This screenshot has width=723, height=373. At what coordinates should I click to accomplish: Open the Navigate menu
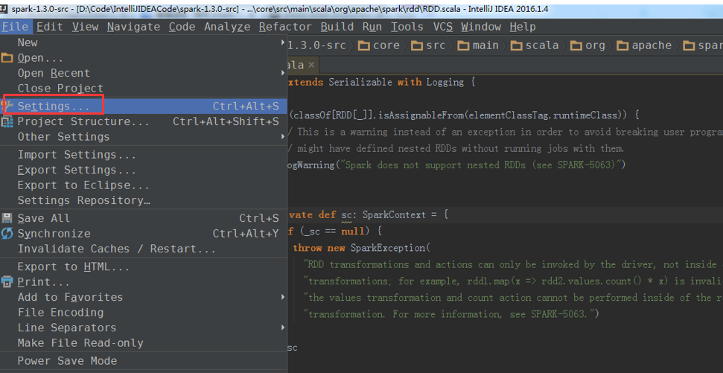[134, 27]
